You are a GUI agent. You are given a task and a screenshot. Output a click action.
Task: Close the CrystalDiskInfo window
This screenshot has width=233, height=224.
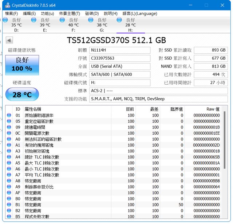tap(222, 5)
